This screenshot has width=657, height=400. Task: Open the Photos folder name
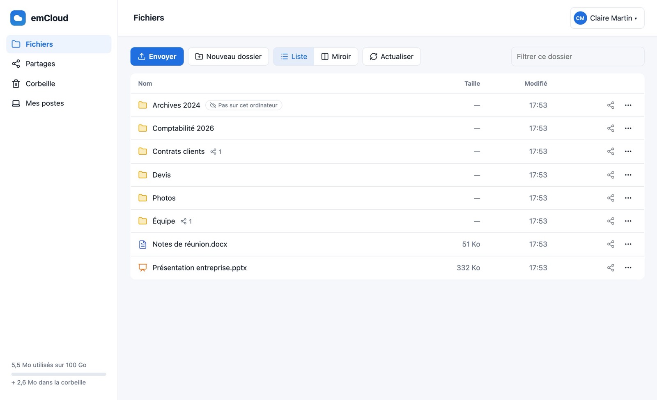164,198
